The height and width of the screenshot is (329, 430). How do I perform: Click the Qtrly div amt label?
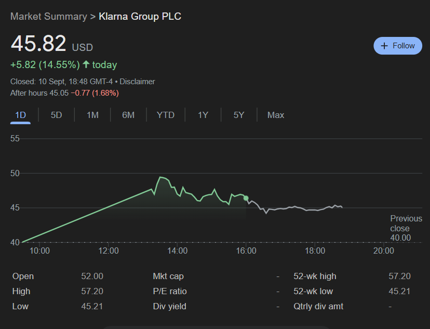(318, 306)
